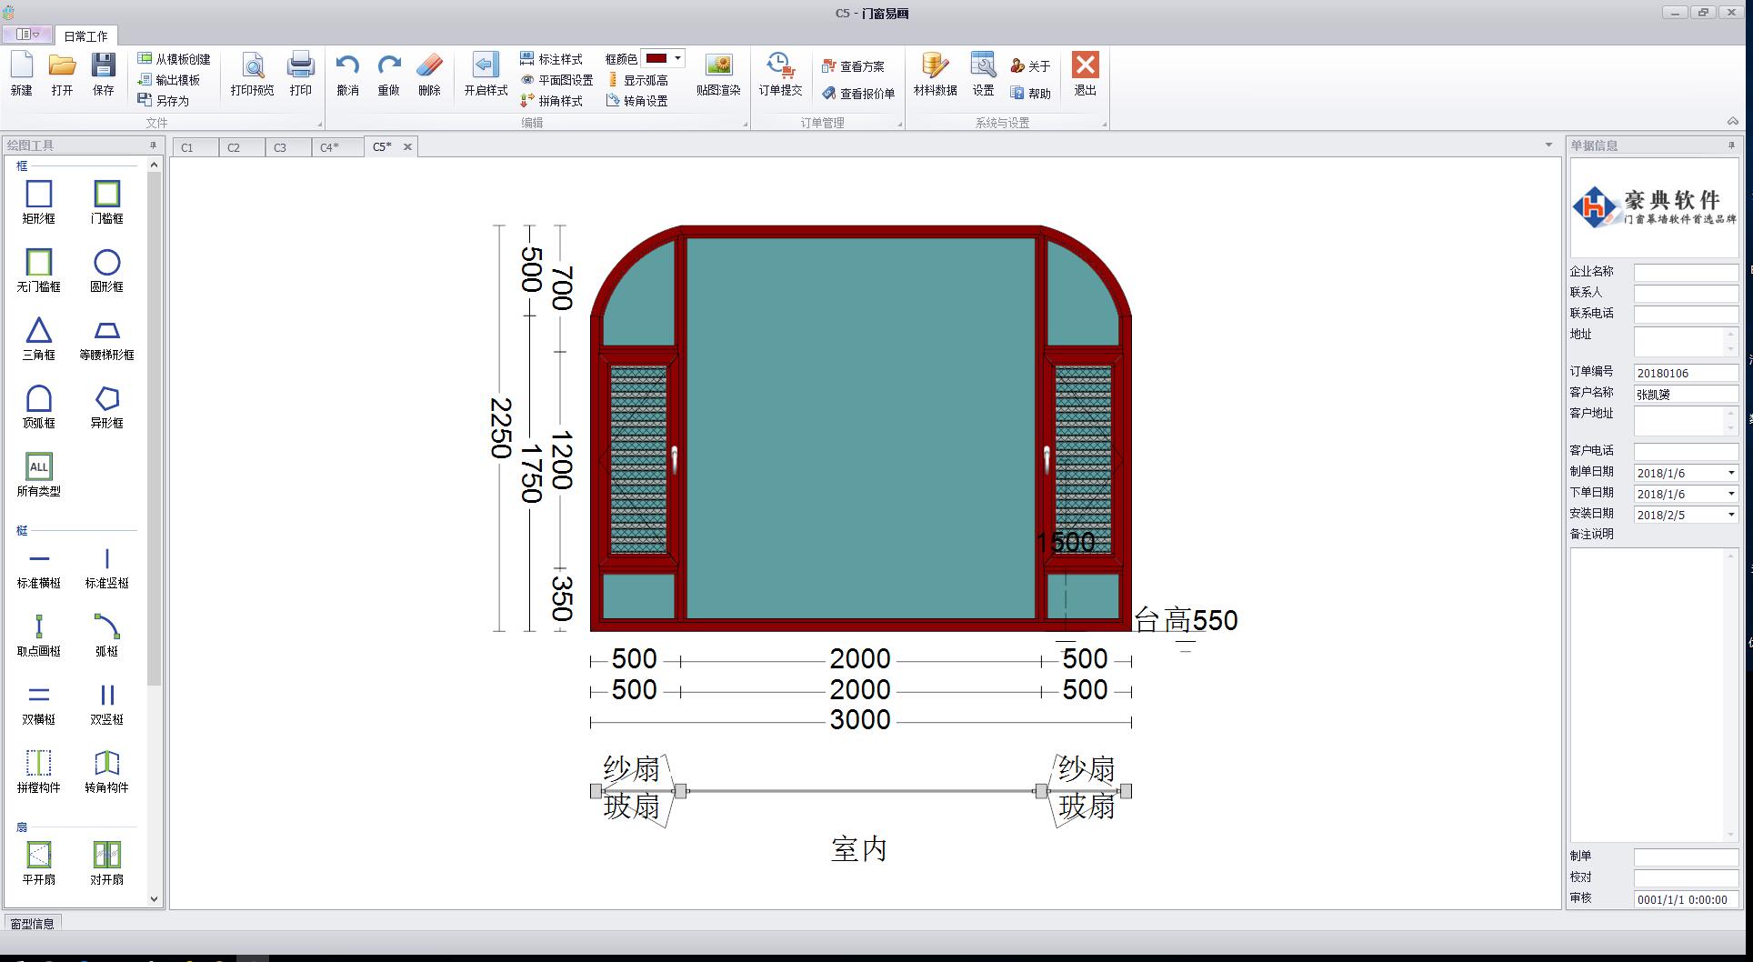Open the document tab list dropdown arrow
1753x962 pixels.
coord(1548,145)
